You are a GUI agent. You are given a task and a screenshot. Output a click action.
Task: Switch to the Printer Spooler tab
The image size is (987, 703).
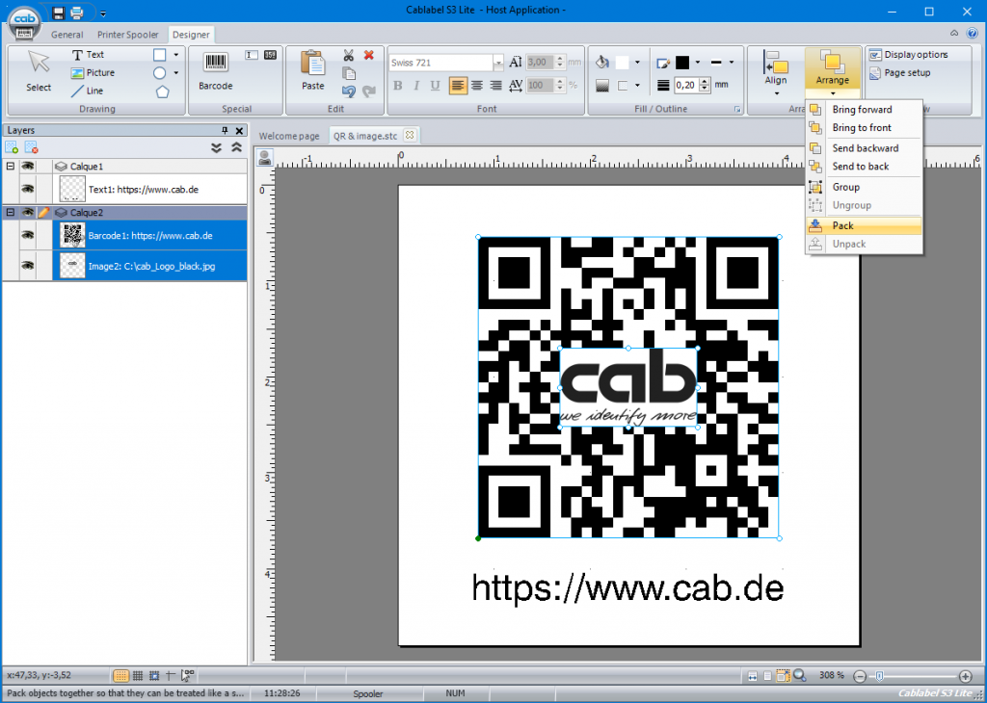click(128, 35)
